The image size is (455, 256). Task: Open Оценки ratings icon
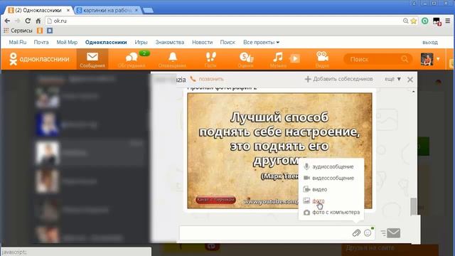coord(246,60)
